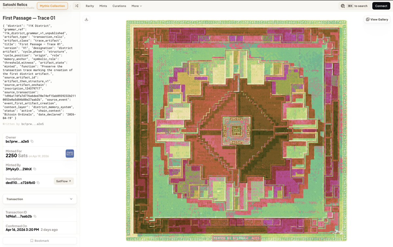
Task: Open the More dropdown menu
Action: click(x=137, y=6)
